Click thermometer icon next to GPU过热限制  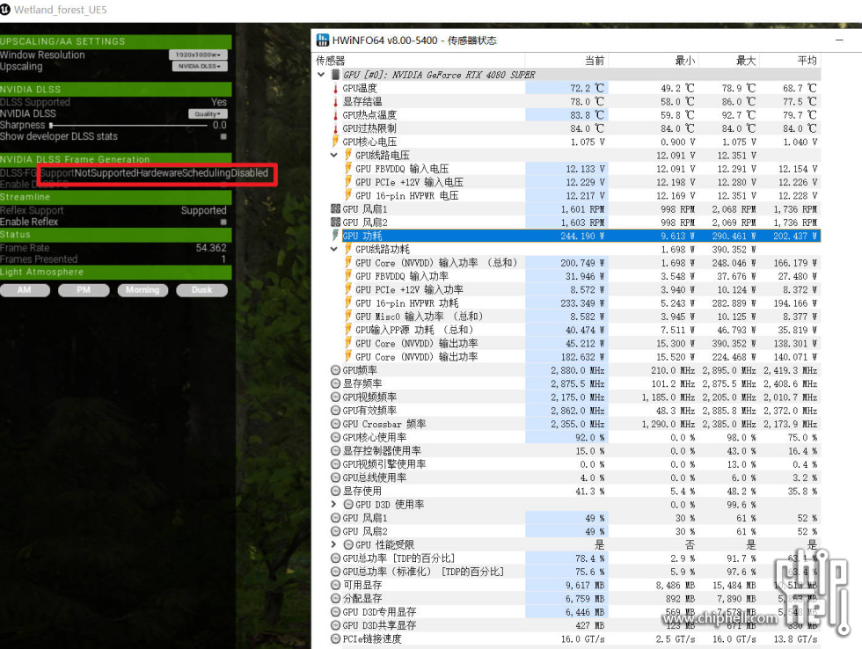tap(335, 128)
